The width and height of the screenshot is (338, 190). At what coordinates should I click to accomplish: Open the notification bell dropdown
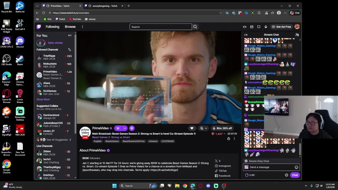pos(203,128)
